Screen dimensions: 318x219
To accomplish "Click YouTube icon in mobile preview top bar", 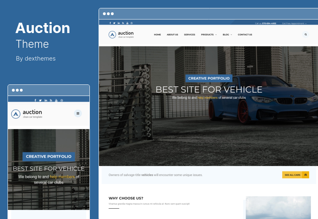I will click(x=56, y=100).
